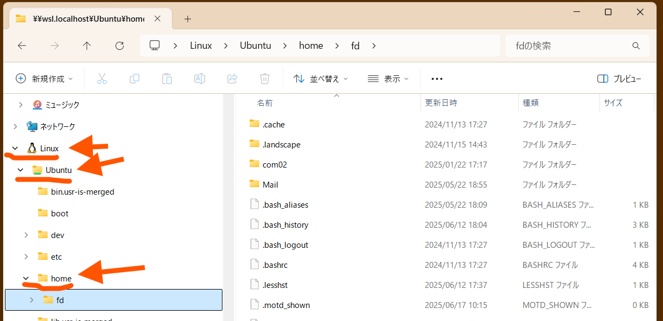The height and width of the screenshot is (321, 663).
Task: Toggle the プレビュー preview pane
Action: [619, 79]
